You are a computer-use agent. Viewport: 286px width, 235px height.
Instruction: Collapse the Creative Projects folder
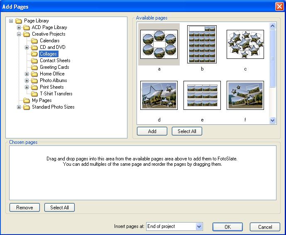(19, 34)
